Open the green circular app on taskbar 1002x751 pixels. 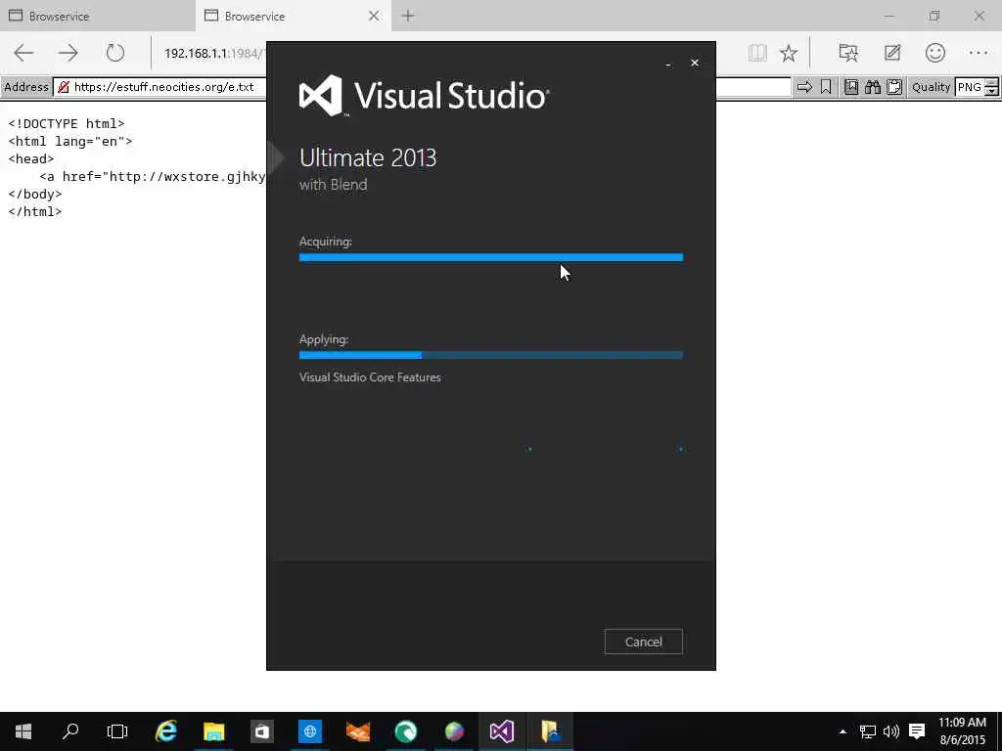point(406,731)
